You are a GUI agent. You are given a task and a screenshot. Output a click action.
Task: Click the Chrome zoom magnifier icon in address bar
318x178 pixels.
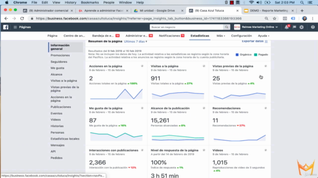coord(266,19)
